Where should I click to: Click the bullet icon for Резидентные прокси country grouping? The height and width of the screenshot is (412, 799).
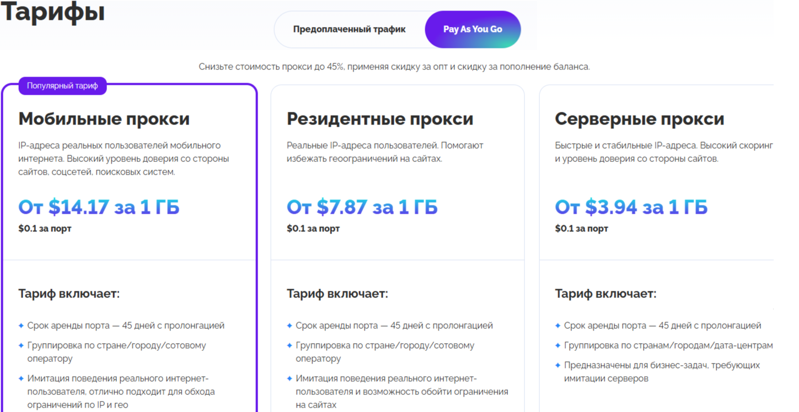(289, 345)
